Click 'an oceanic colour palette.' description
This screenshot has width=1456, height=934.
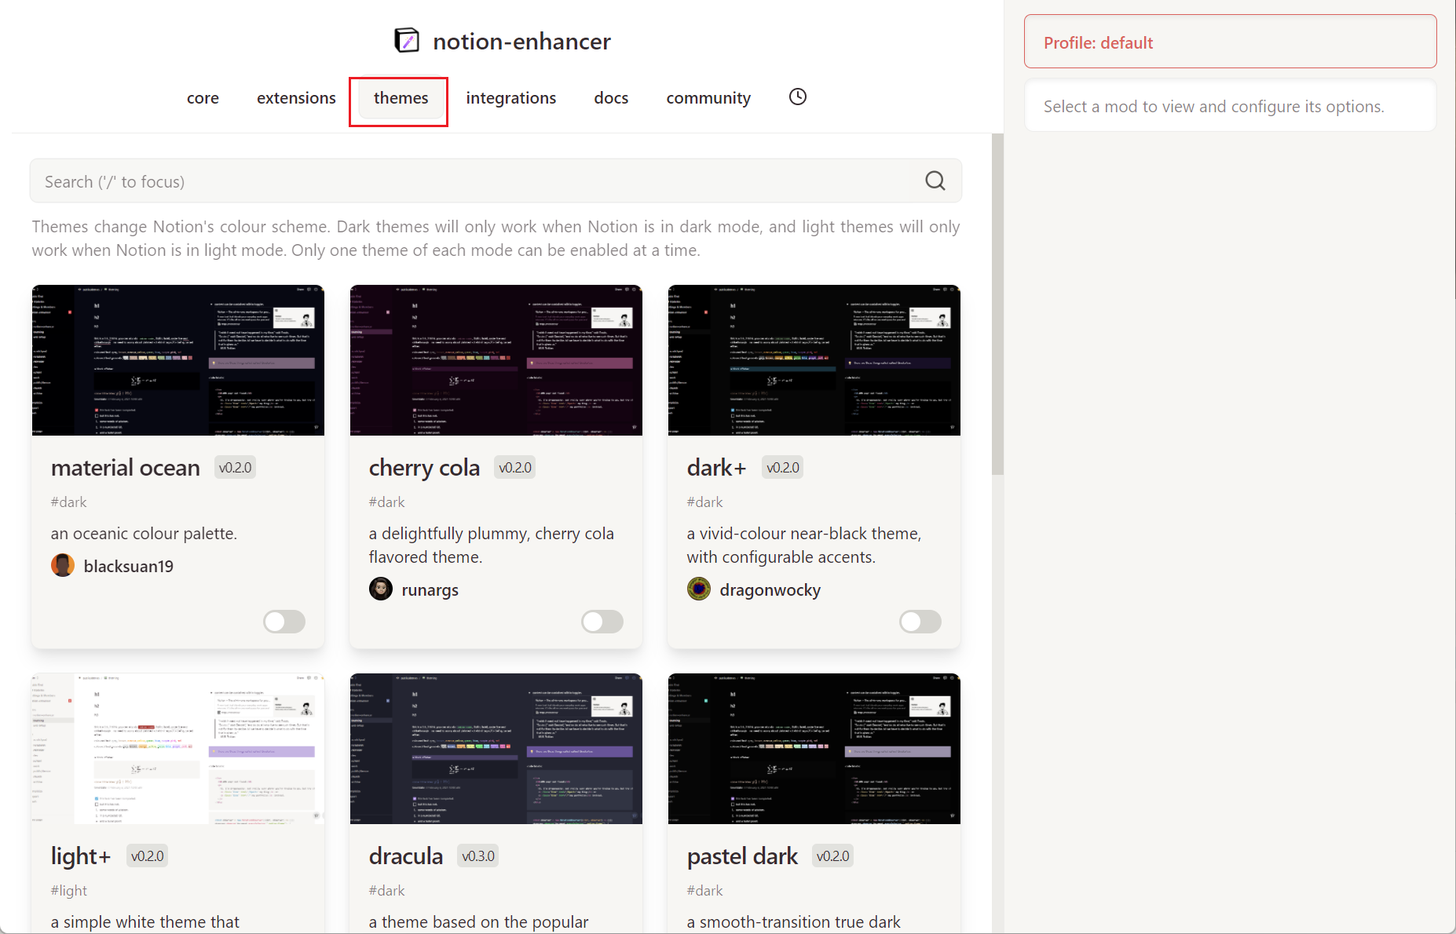point(144,534)
